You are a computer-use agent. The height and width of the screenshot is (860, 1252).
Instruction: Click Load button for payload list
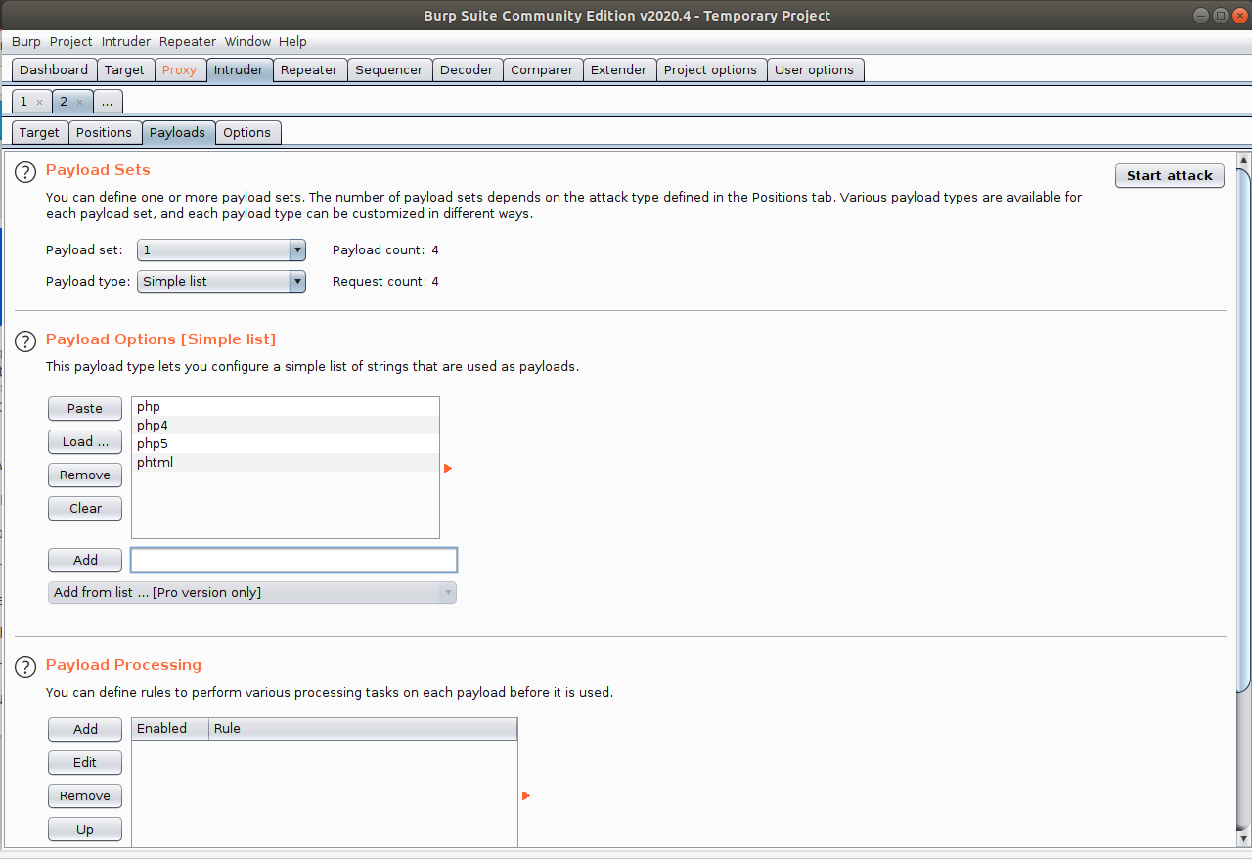[x=85, y=442]
